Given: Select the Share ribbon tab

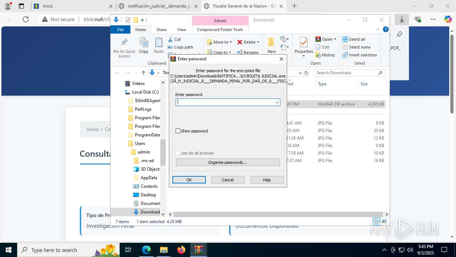Looking at the screenshot, I should 161,30.
